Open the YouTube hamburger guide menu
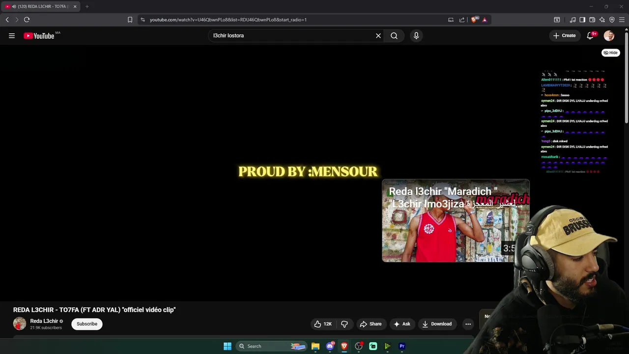 coord(12,35)
